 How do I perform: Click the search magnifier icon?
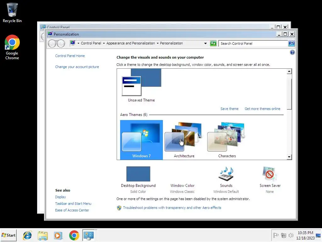[291, 43]
